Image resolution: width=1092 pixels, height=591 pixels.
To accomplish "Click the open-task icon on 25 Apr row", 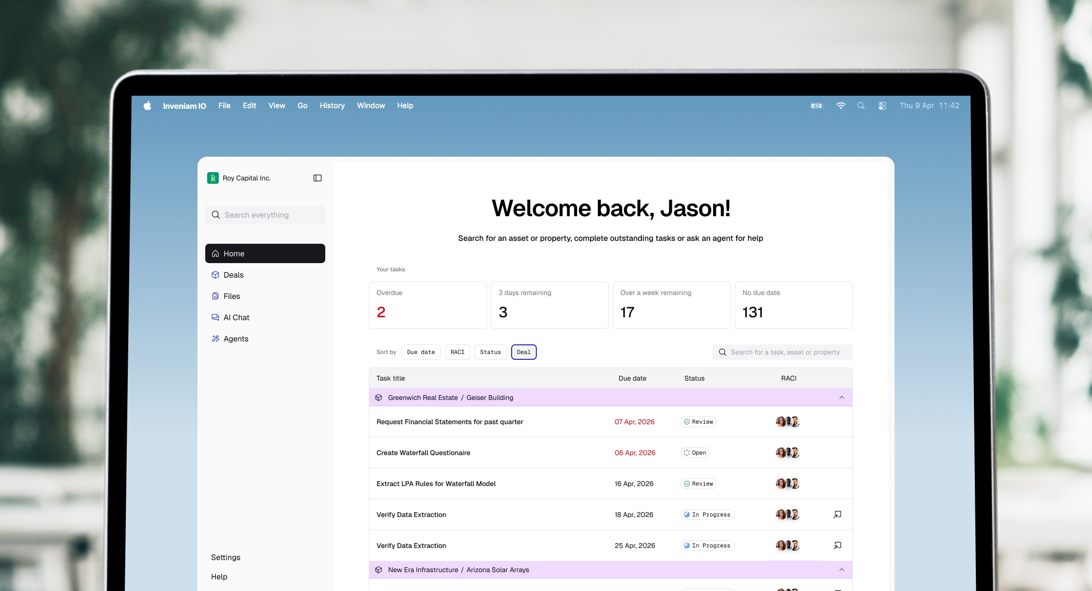I will point(837,546).
